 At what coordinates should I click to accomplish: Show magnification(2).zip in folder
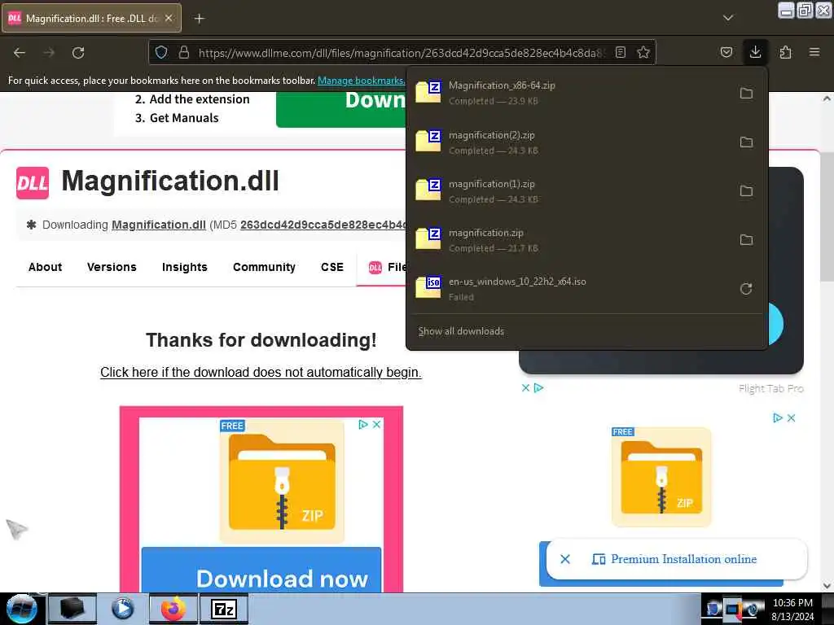[746, 142]
